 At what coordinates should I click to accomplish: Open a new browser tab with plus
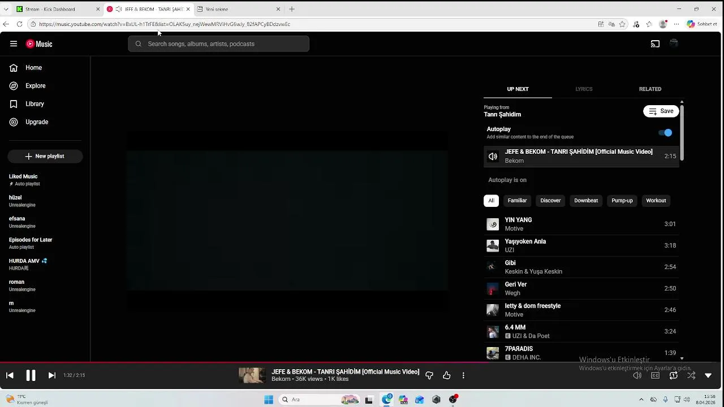292,9
